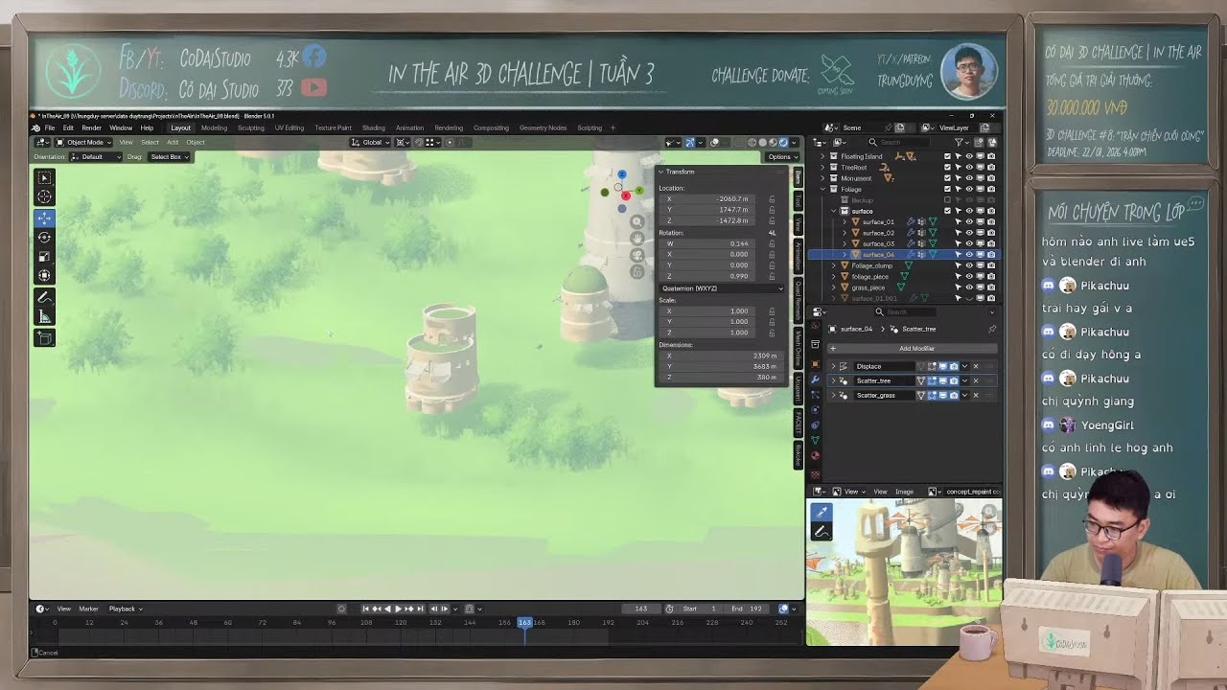Open the Blender logo app menu
Image resolution: width=1227 pixels, height=690 pixels.
pos(36,127)
